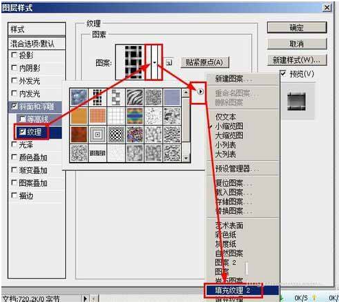Select 样式 at top of styles list

(x=36, y=30)
